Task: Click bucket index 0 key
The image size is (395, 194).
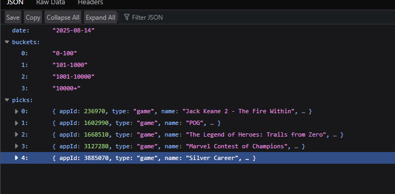Action: click(x=24, y=53)
